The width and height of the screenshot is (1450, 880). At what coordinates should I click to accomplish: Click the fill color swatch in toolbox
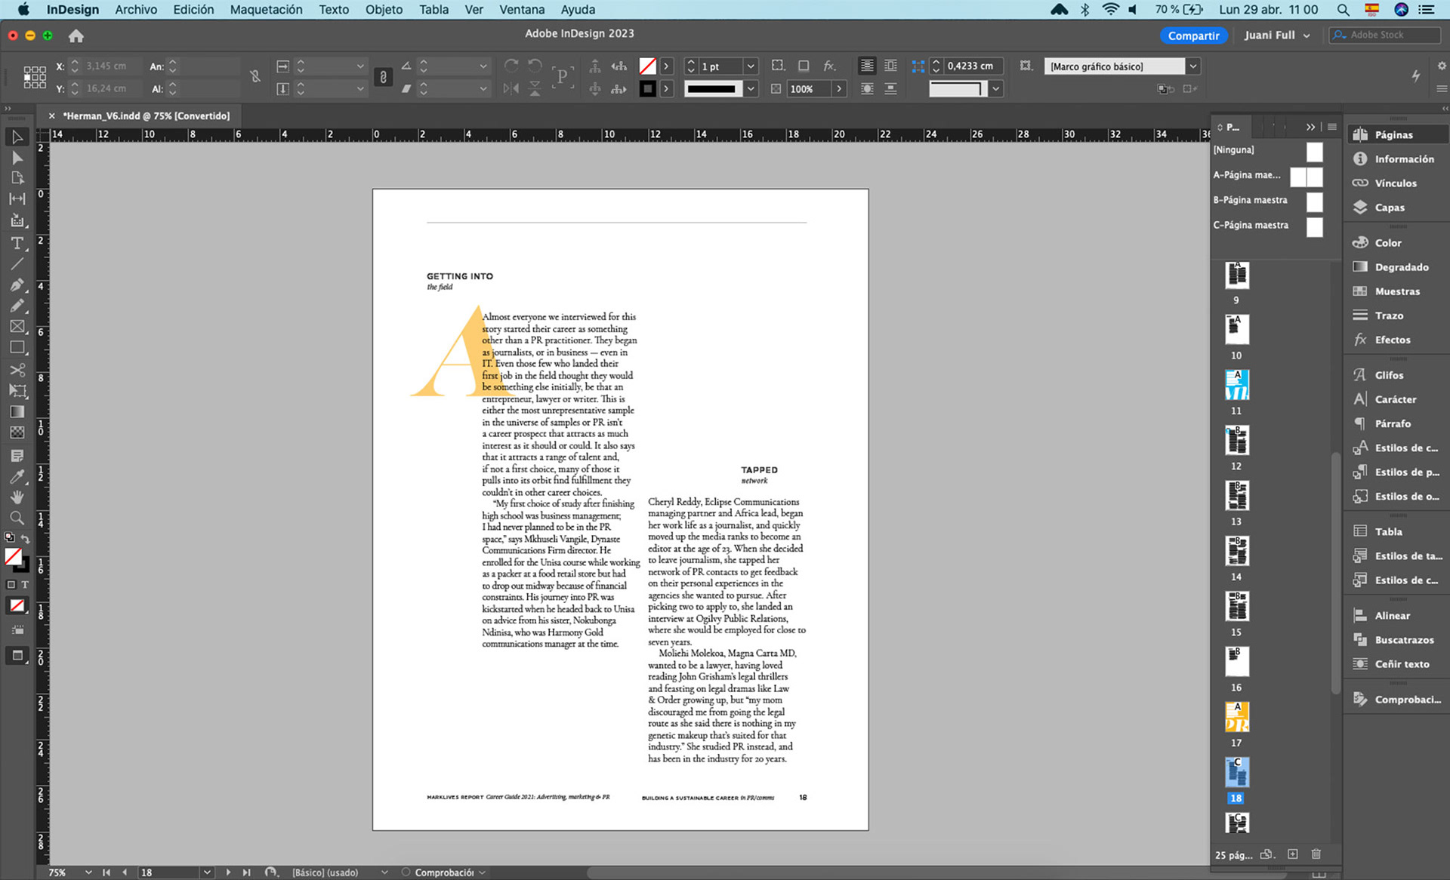(13, 557)
